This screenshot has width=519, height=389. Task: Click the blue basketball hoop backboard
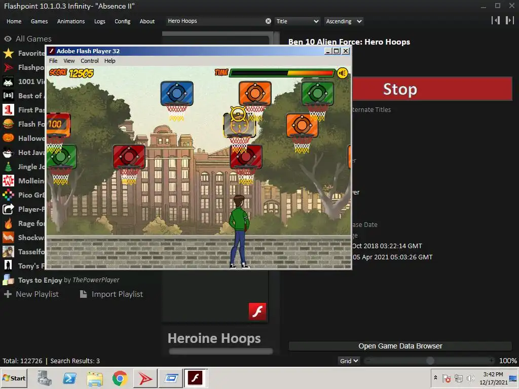pyautogui.click(x=177, y=93)
